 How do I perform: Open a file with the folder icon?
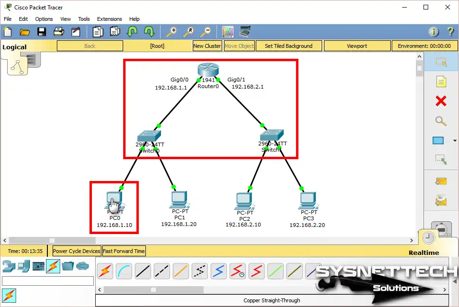(x=25, y=32)
